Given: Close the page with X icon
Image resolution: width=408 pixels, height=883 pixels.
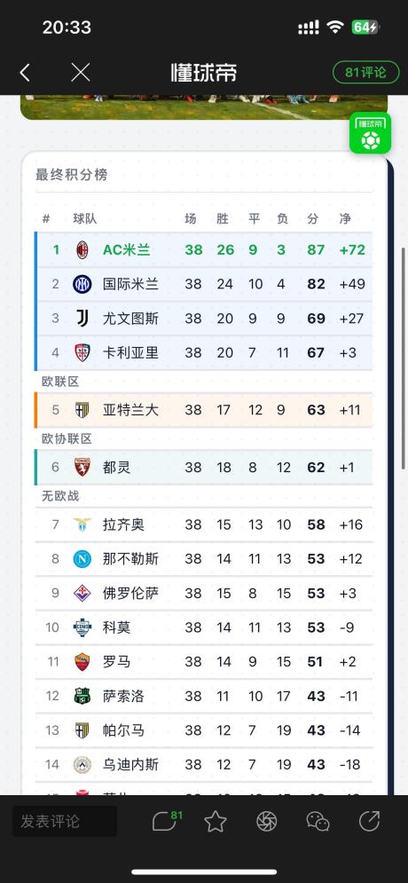Looking at the screenshot, I should 81,72.
